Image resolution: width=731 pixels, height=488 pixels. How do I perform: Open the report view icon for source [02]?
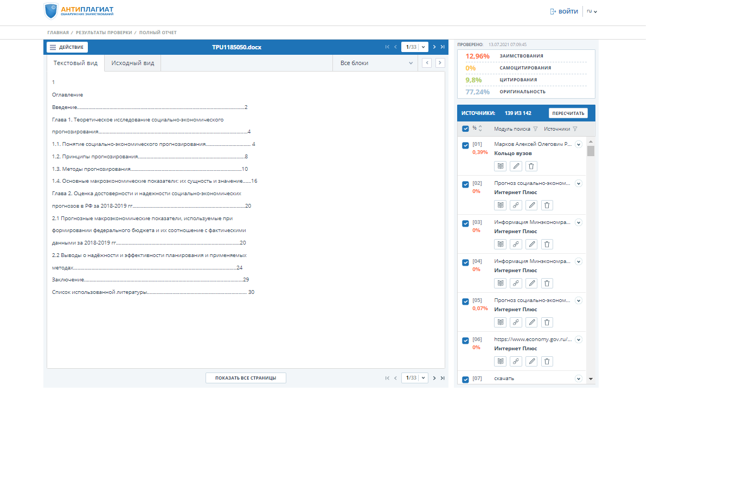tap(501, 205)
